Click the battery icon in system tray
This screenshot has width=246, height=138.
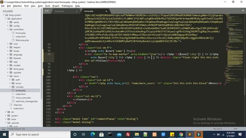[x=218, y=135]
